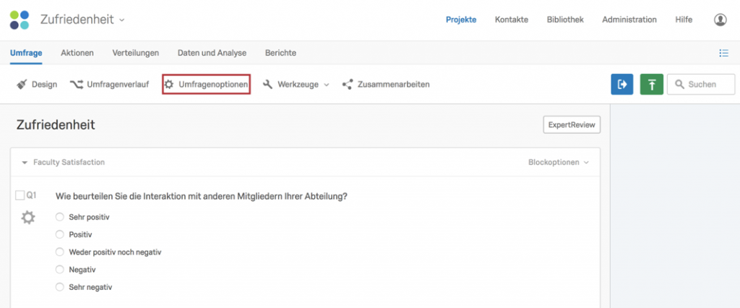Select the 'Negativ' radio option
The height and width of the screenshot is (308, 740).
point(59,269)
